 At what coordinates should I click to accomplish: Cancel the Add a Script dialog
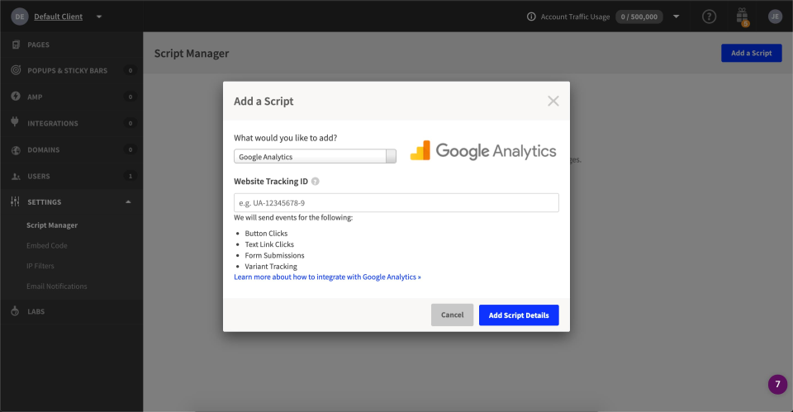pyautogui.click(x=452, y=315)
